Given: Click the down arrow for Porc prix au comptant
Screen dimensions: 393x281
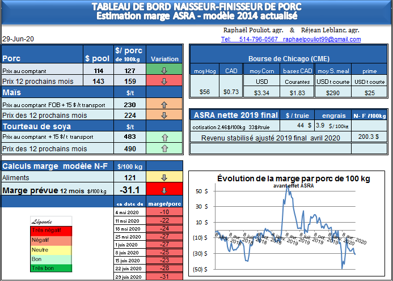Looking at the screenshot, I should (164, 71).
